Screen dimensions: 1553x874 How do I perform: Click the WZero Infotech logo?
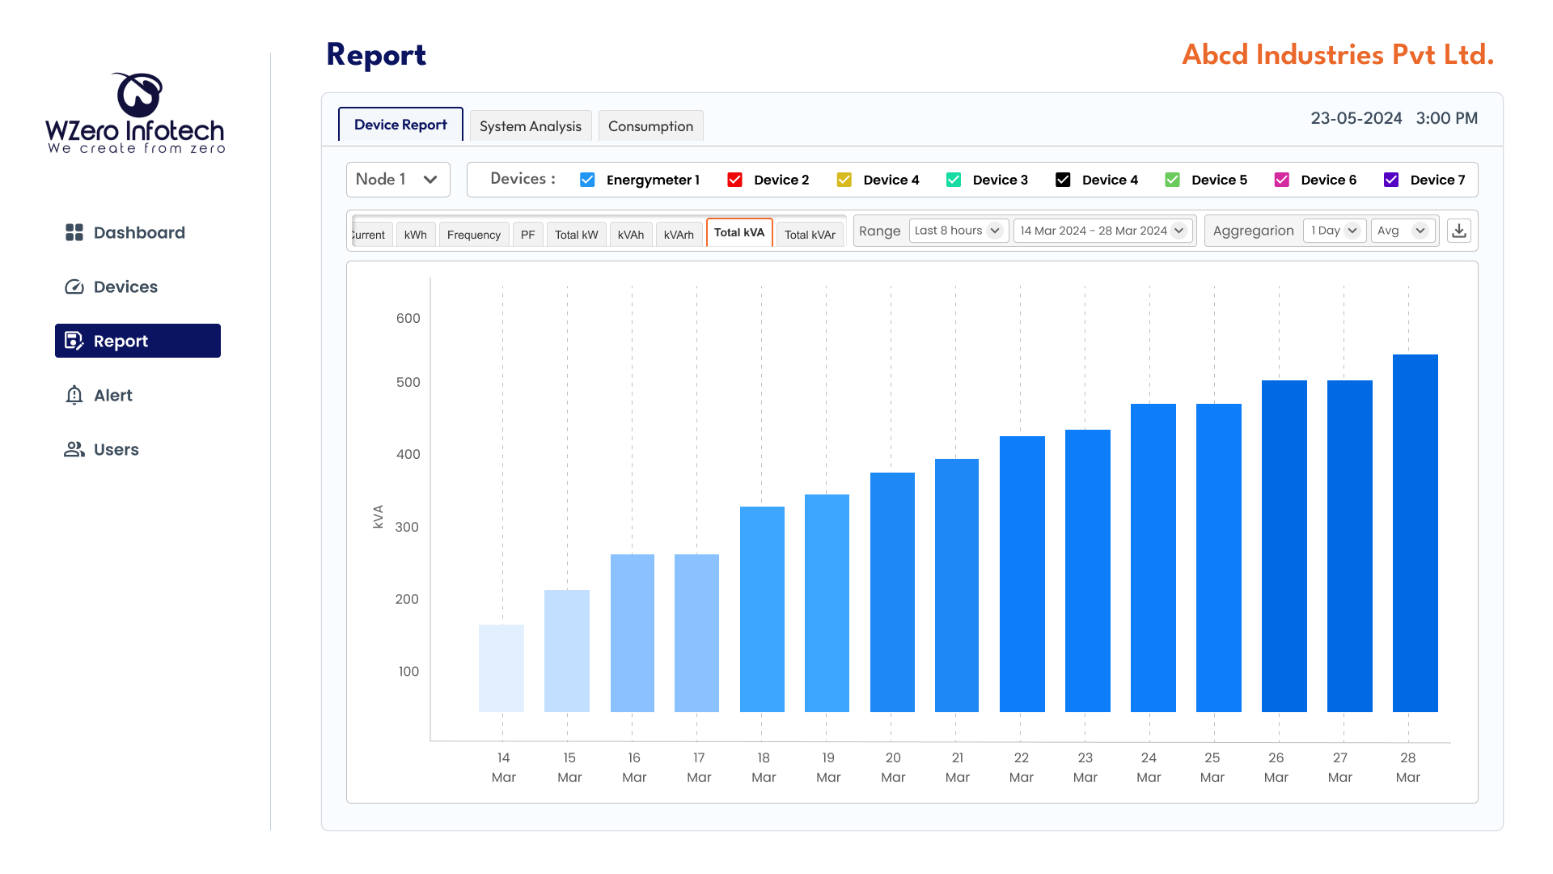coord(136,113)
